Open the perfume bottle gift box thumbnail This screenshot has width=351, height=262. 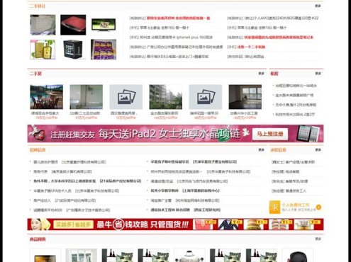click(x=43, y=50)
